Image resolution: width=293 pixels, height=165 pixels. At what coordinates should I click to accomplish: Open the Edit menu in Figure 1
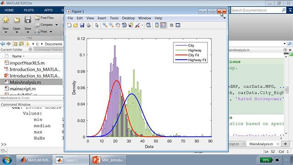coord(80,18)
